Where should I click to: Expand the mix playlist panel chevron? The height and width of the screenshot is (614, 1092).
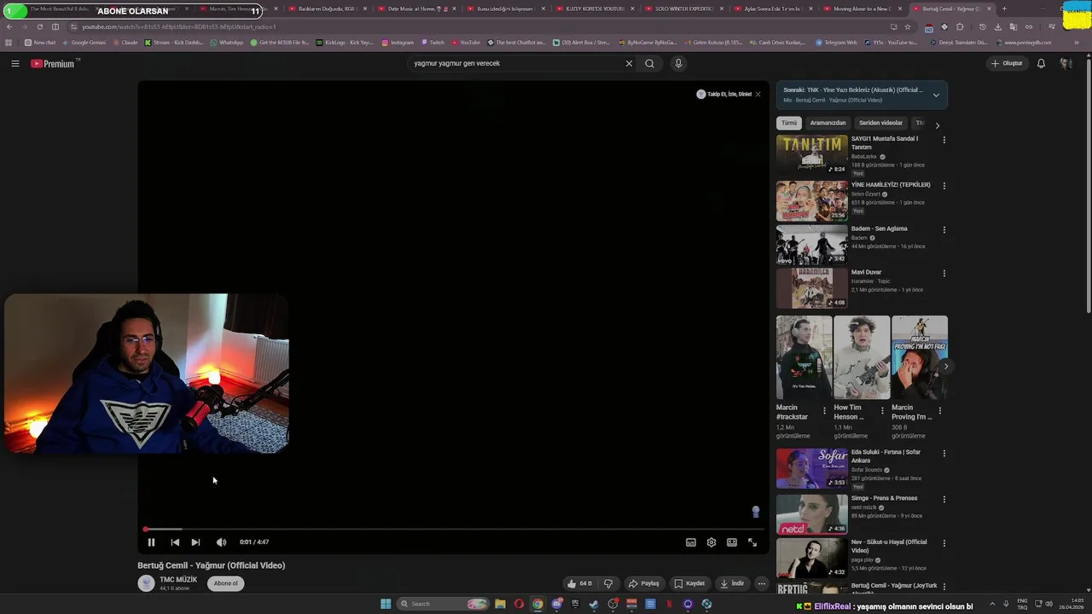pos(936,95)
